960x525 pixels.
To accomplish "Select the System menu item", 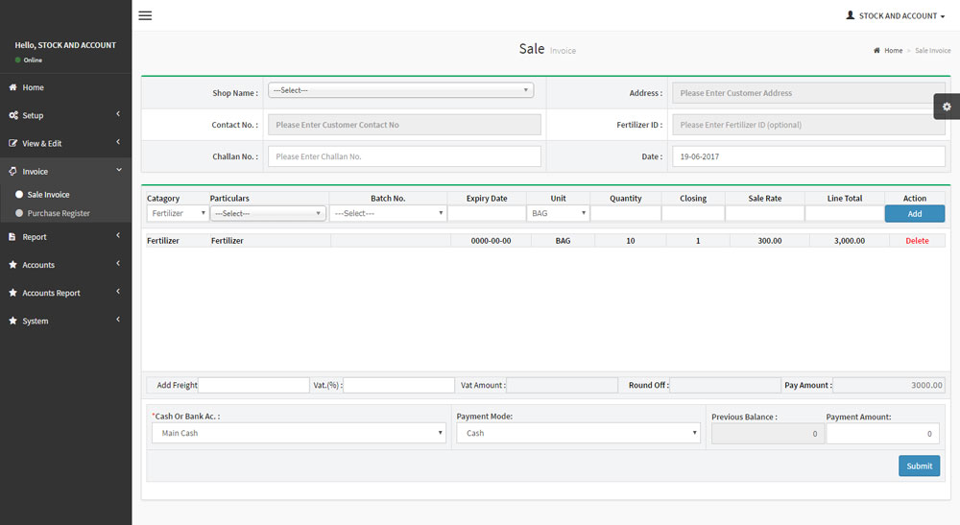I will (x=36, y=321).
